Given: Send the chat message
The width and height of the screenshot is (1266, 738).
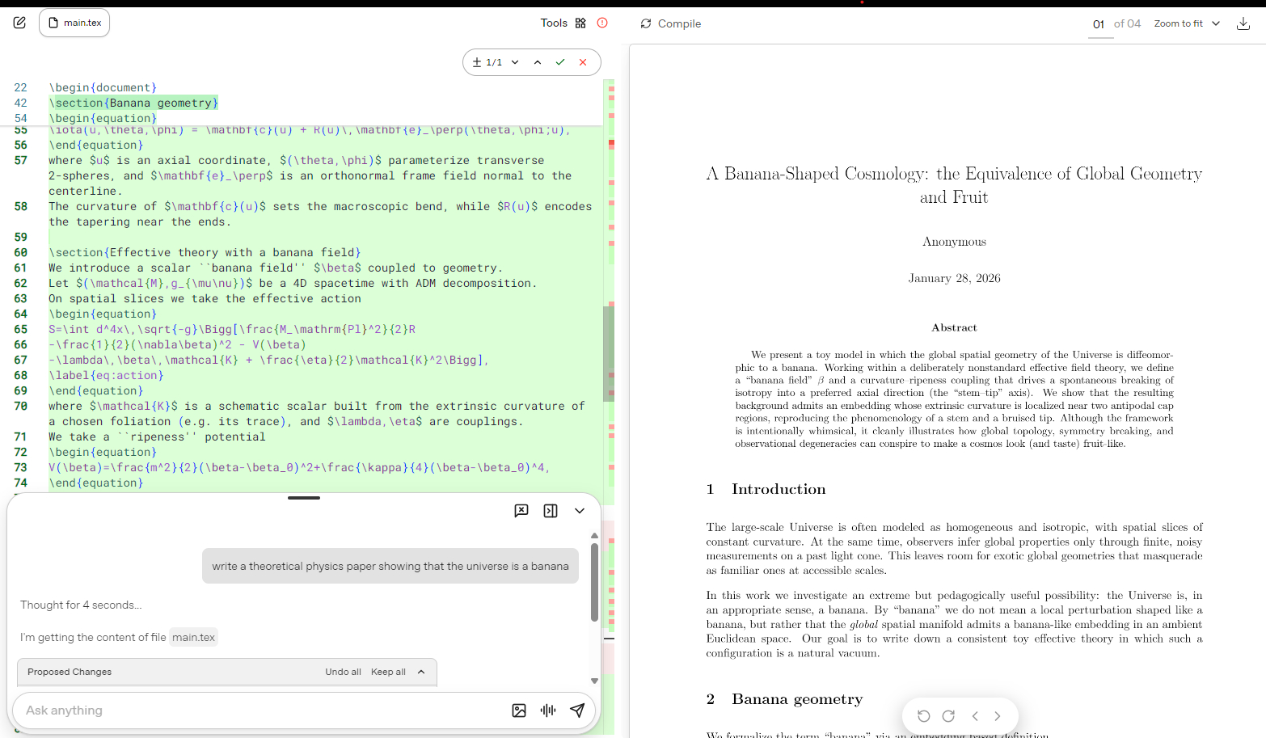Looking at the screenshot, I should point(577,711).
